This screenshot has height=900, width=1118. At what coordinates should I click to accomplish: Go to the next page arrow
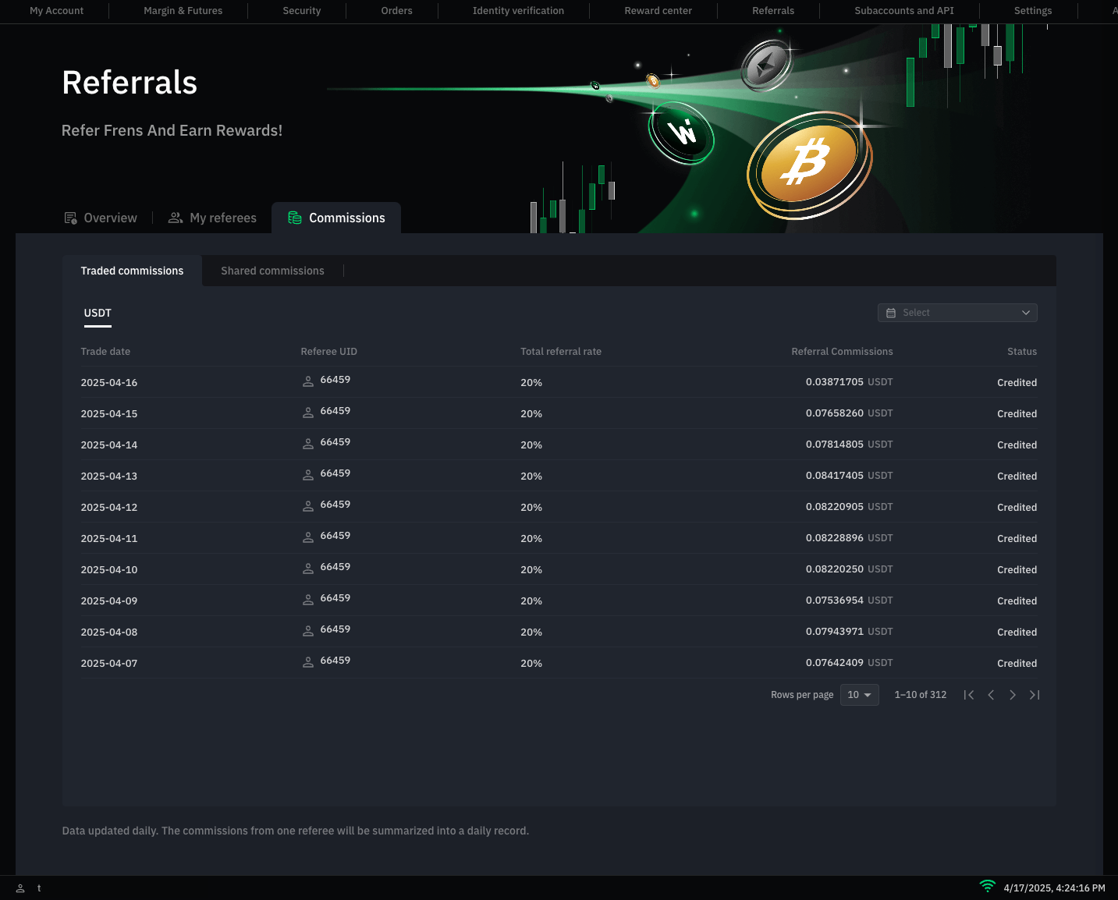point(1013,695)
